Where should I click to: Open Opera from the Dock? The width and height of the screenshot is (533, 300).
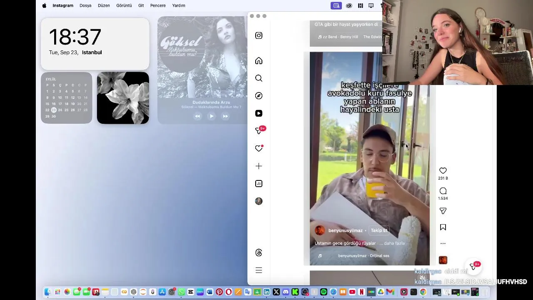pos(229,292)
